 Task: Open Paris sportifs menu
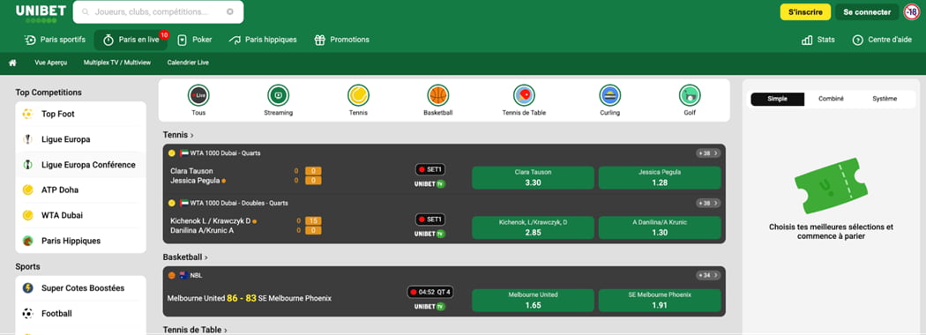(55, 40)
